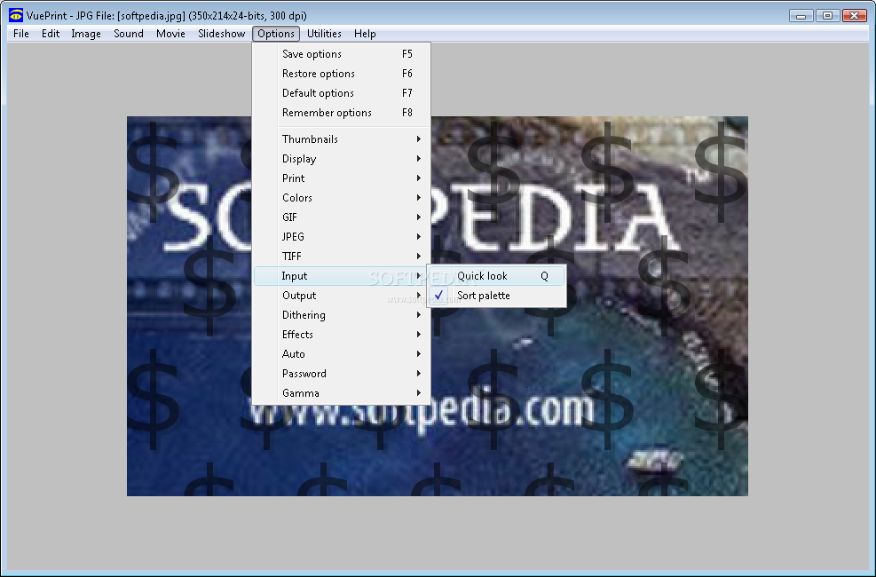This screenshot has width=876, height=577.
Task: Expand the Display submenu
Action: point(342,159)
